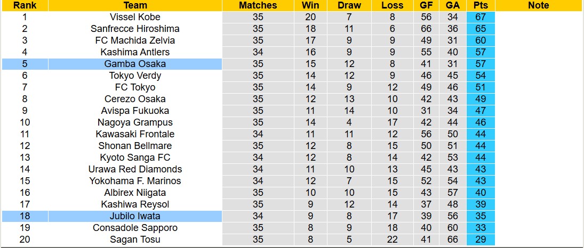
Task: Select the highlighted Gamba Osaka row
Action: pyautogui.click(x=135, y=64)
